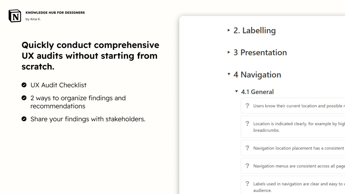Screen dimensions: 345x194
Task: Select the "2. Labelling" heading text
Action: 254,31
